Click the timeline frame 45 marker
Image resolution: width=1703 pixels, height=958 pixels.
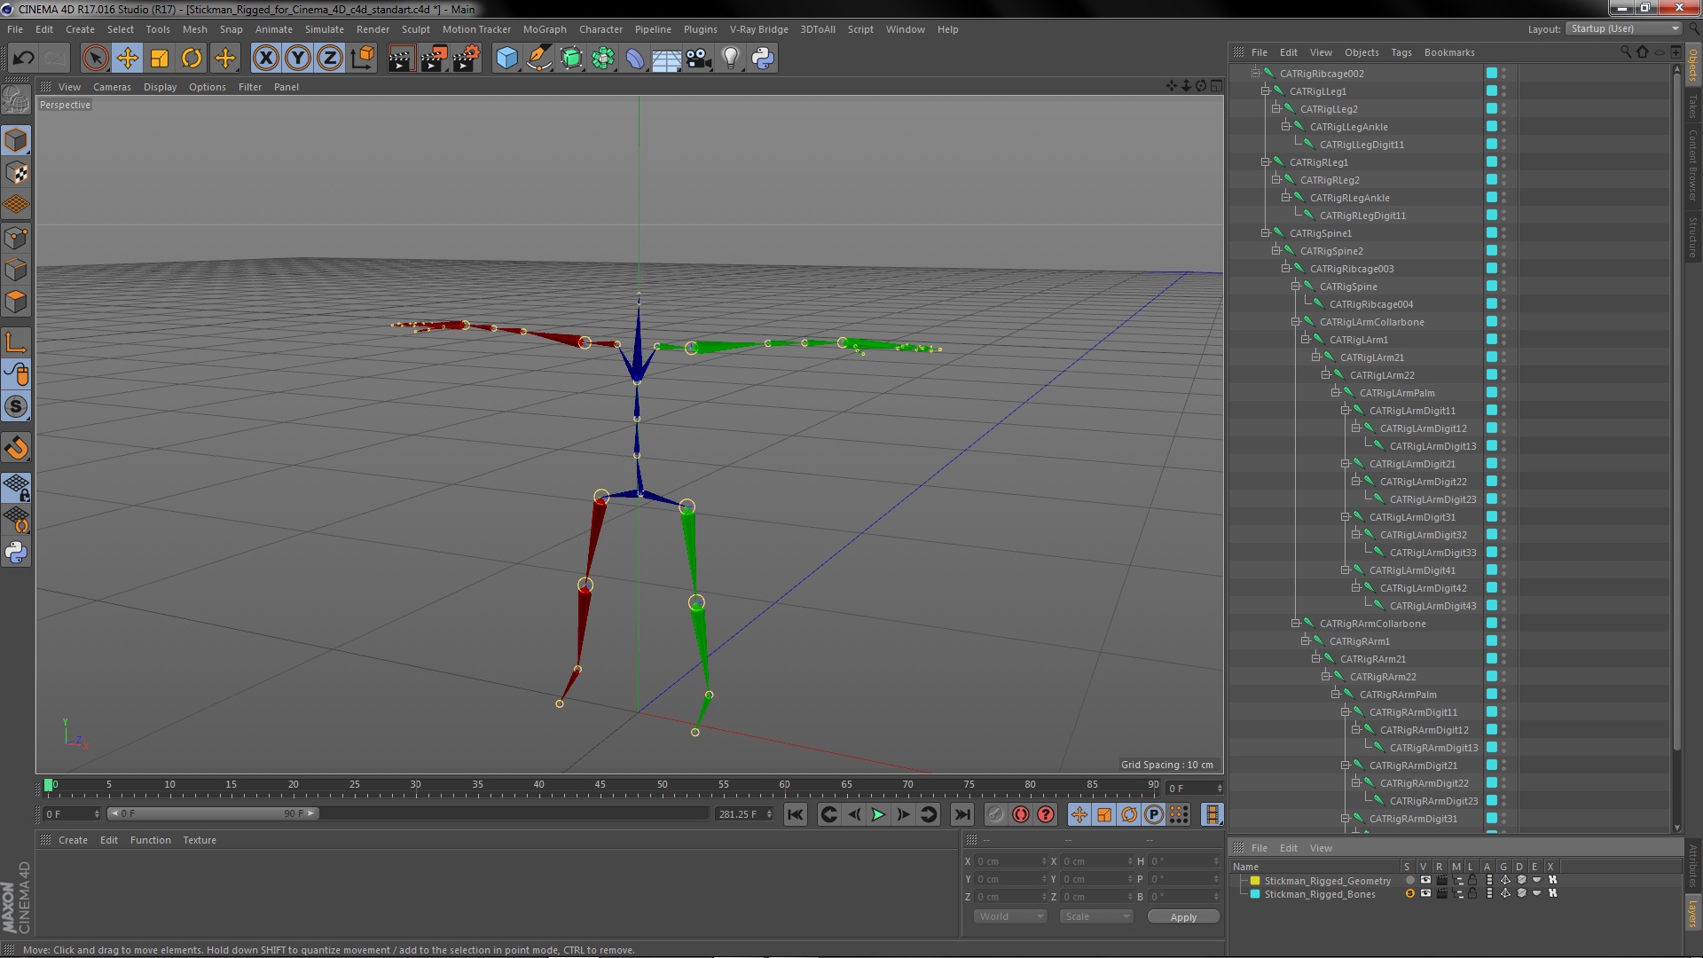pos(600,785)
